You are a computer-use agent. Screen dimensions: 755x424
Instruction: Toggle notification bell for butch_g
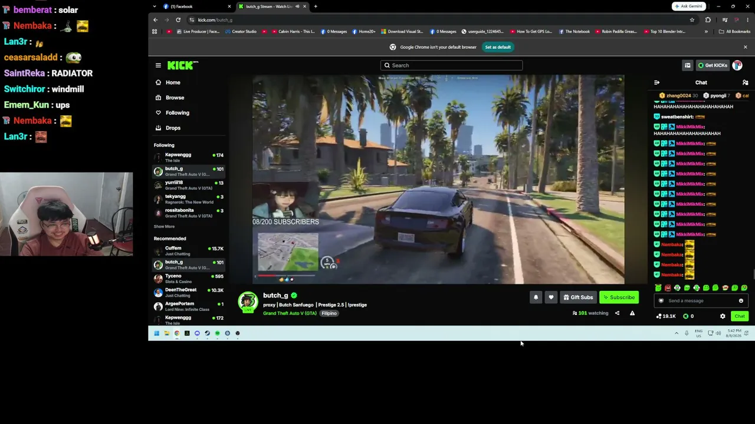(x=536, y=297)
